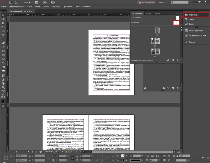The width and height of the screenshot is (210, 163).
Task: Open the Макет menu
Action: 29,6
